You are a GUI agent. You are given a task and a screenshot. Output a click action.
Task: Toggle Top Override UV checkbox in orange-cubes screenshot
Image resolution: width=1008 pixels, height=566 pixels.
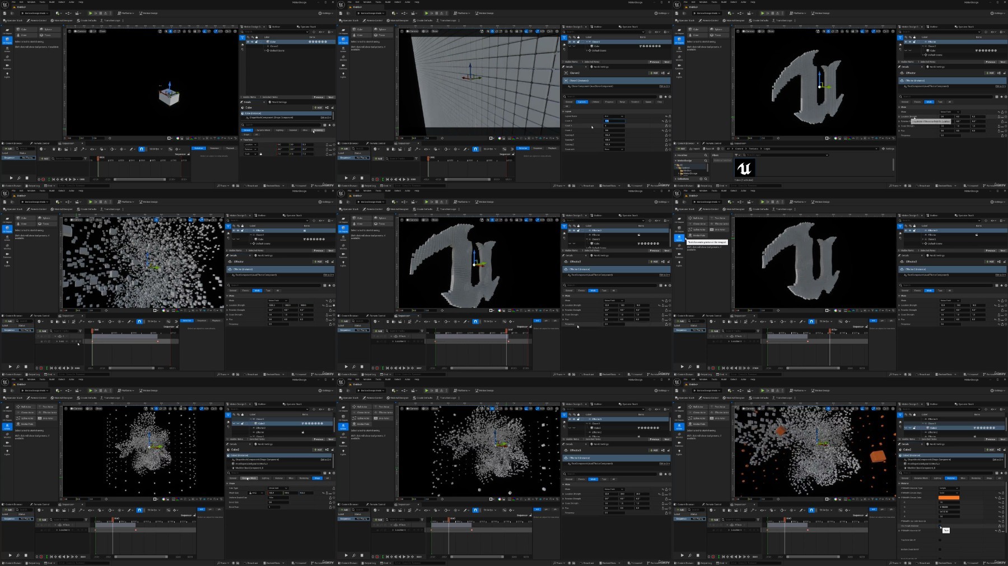pyautogui.click(x=940, y=540)
